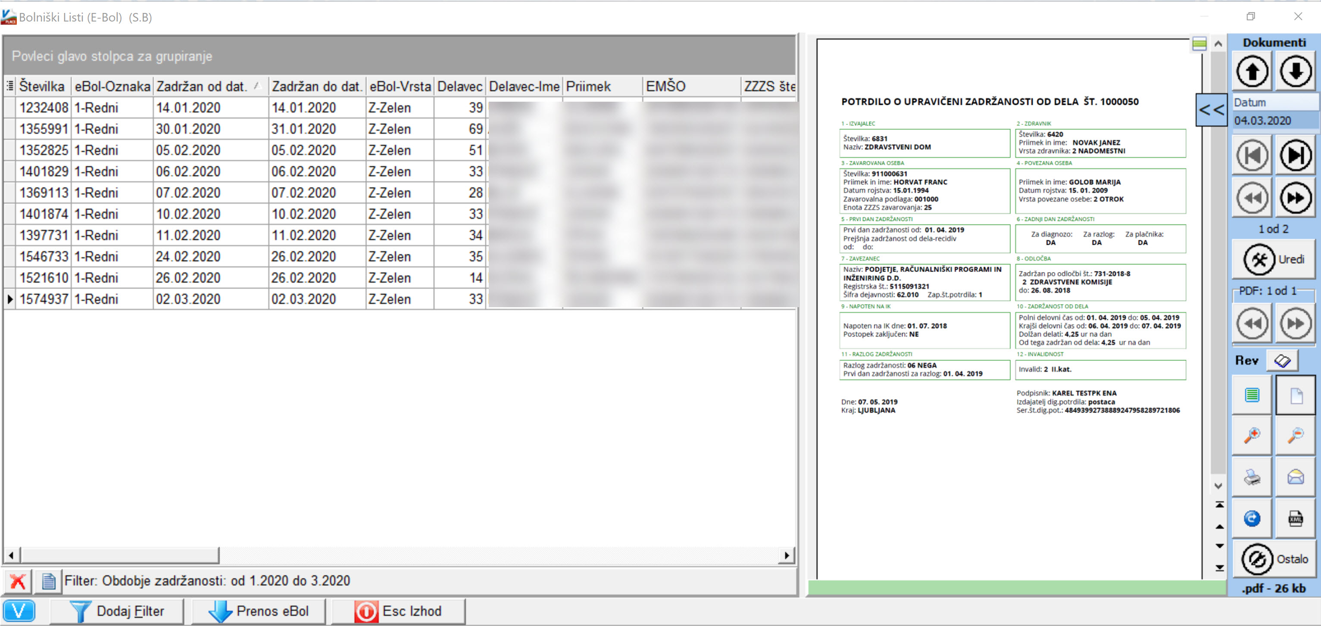
Task: Clear the filter with red X icon
Action: point(17,581)
